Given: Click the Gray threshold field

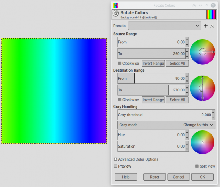Looking at the screenshot, I should [x=164, y=115].
